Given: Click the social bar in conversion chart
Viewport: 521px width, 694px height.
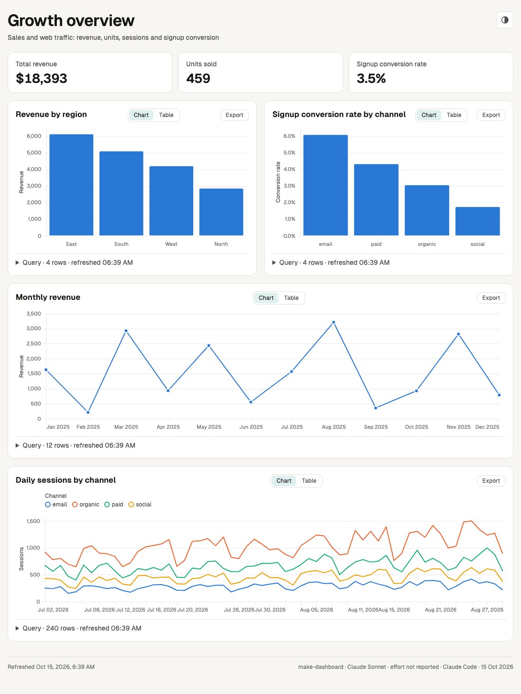Looking at the screenshot, I should 477,221.
